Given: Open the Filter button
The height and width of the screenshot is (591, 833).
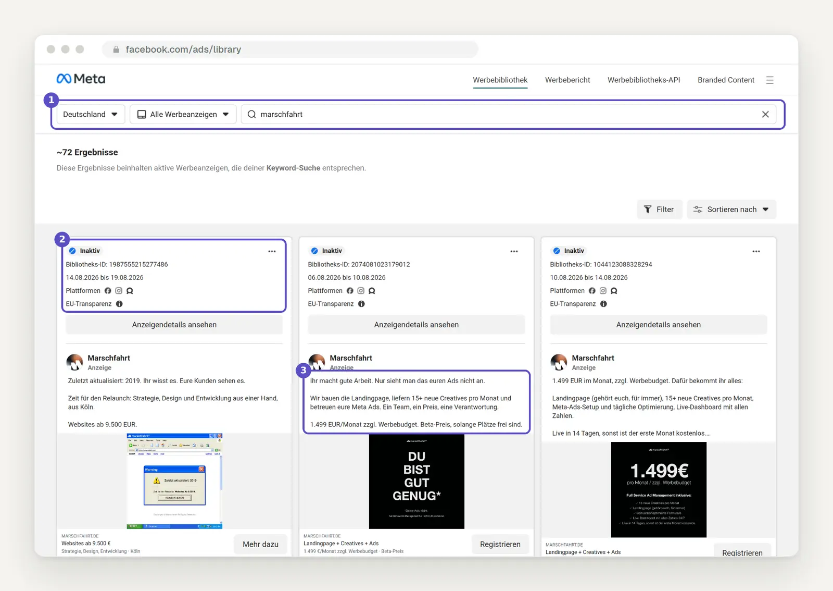Looking at the screenshot, I should point(659,210).
